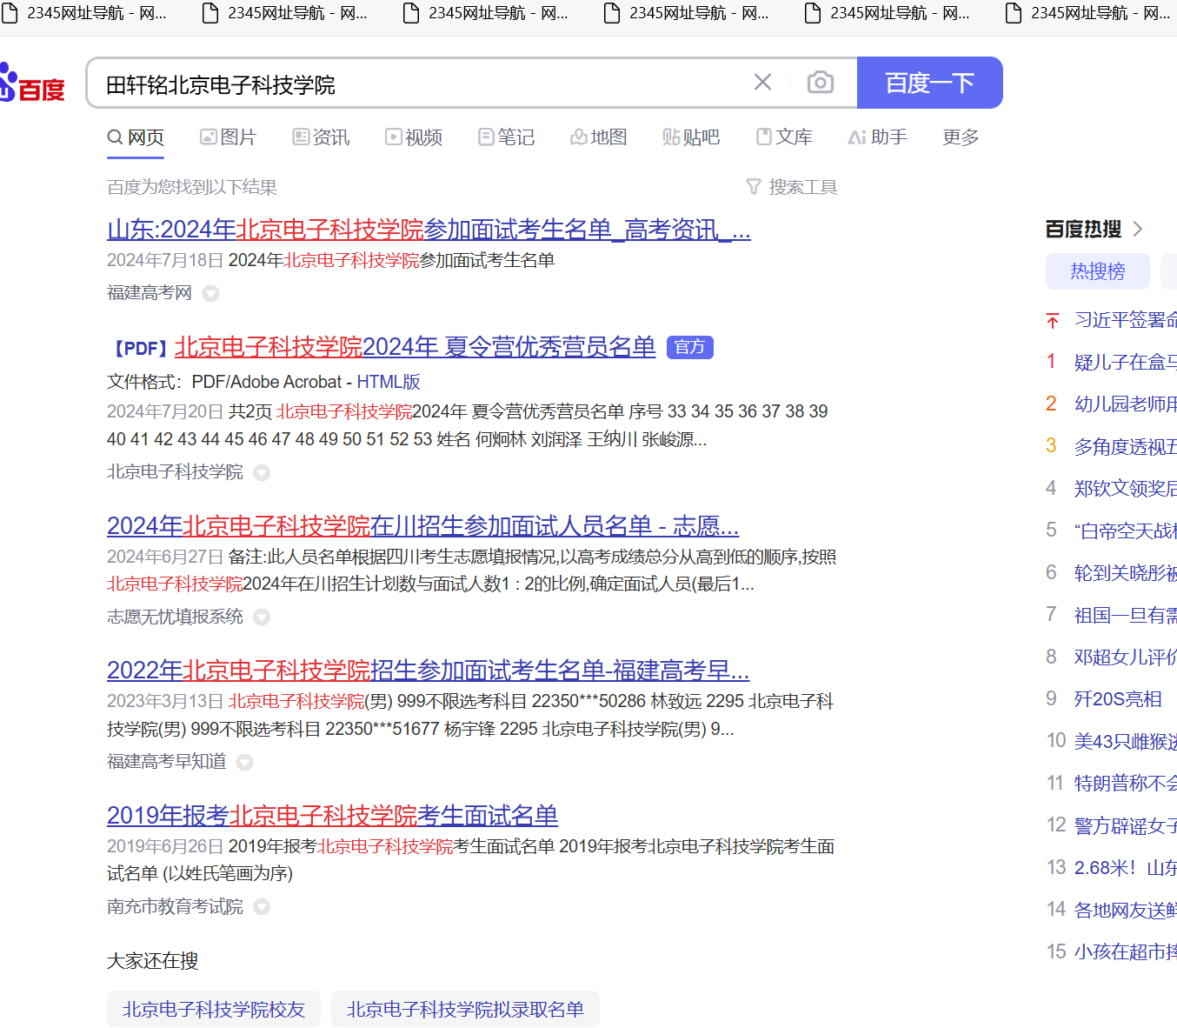Click the page icon on the sixth browser tab
Image resolution: width=1177 pixels, height=1028 pixels.
(1014, 13)
